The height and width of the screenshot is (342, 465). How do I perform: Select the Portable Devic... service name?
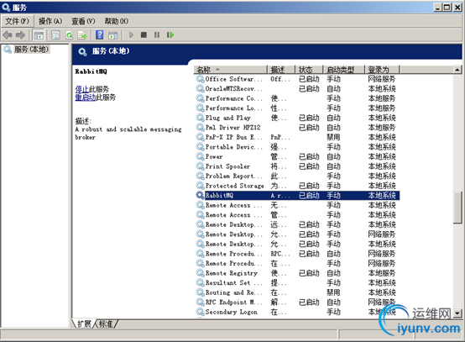point(234,147)
